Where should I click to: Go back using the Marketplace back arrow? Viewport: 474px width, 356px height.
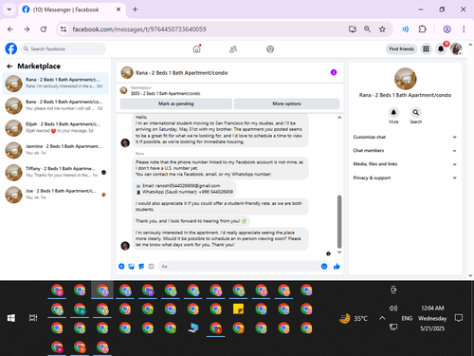(9, 66)
